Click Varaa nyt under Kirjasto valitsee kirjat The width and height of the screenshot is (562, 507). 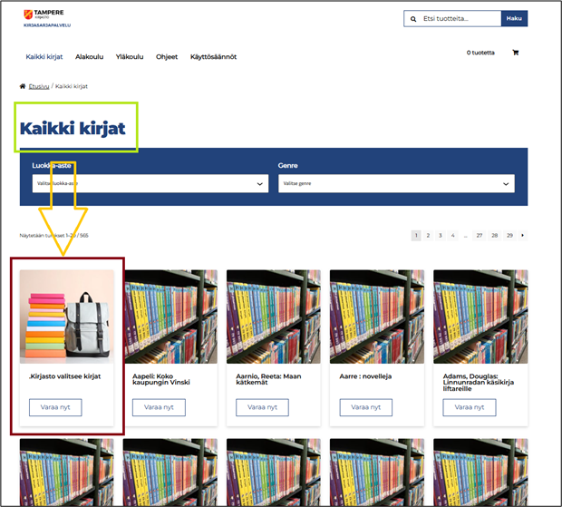click(x=55, y=407)
